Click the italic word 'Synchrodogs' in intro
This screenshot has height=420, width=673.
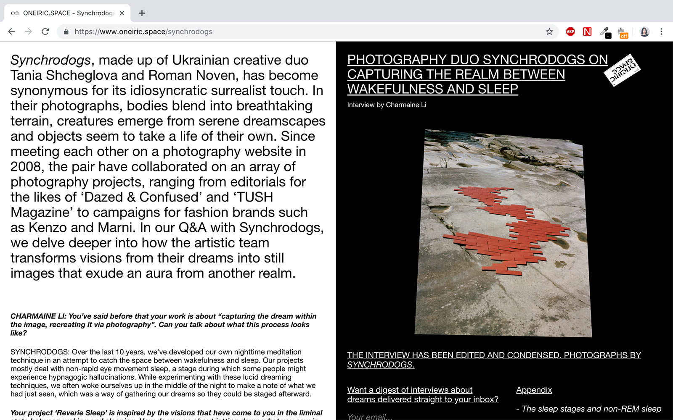[x=50, y=60]
